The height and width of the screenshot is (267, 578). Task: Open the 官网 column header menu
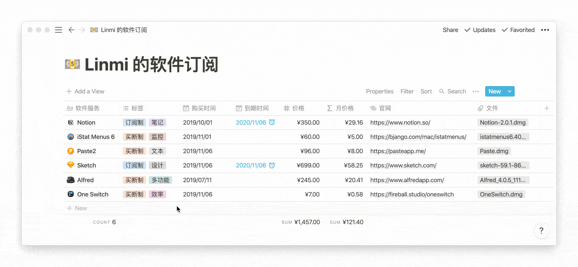pyautogui.click(x=421, y=108)
